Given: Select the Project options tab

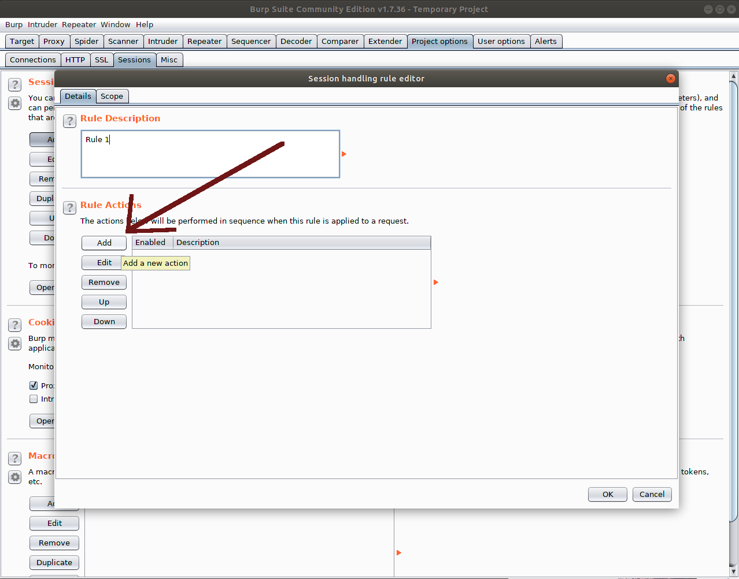Looking at the screenshot, I should 439,42.
